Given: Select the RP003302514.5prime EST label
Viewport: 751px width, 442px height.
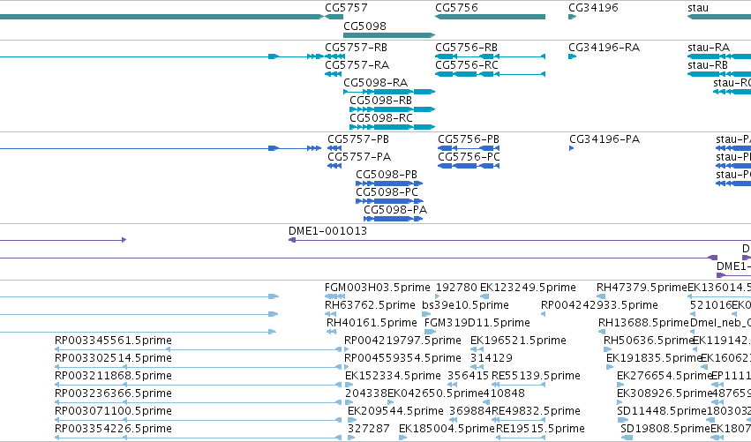Looking at the screenshot, I should coord(113,359).
